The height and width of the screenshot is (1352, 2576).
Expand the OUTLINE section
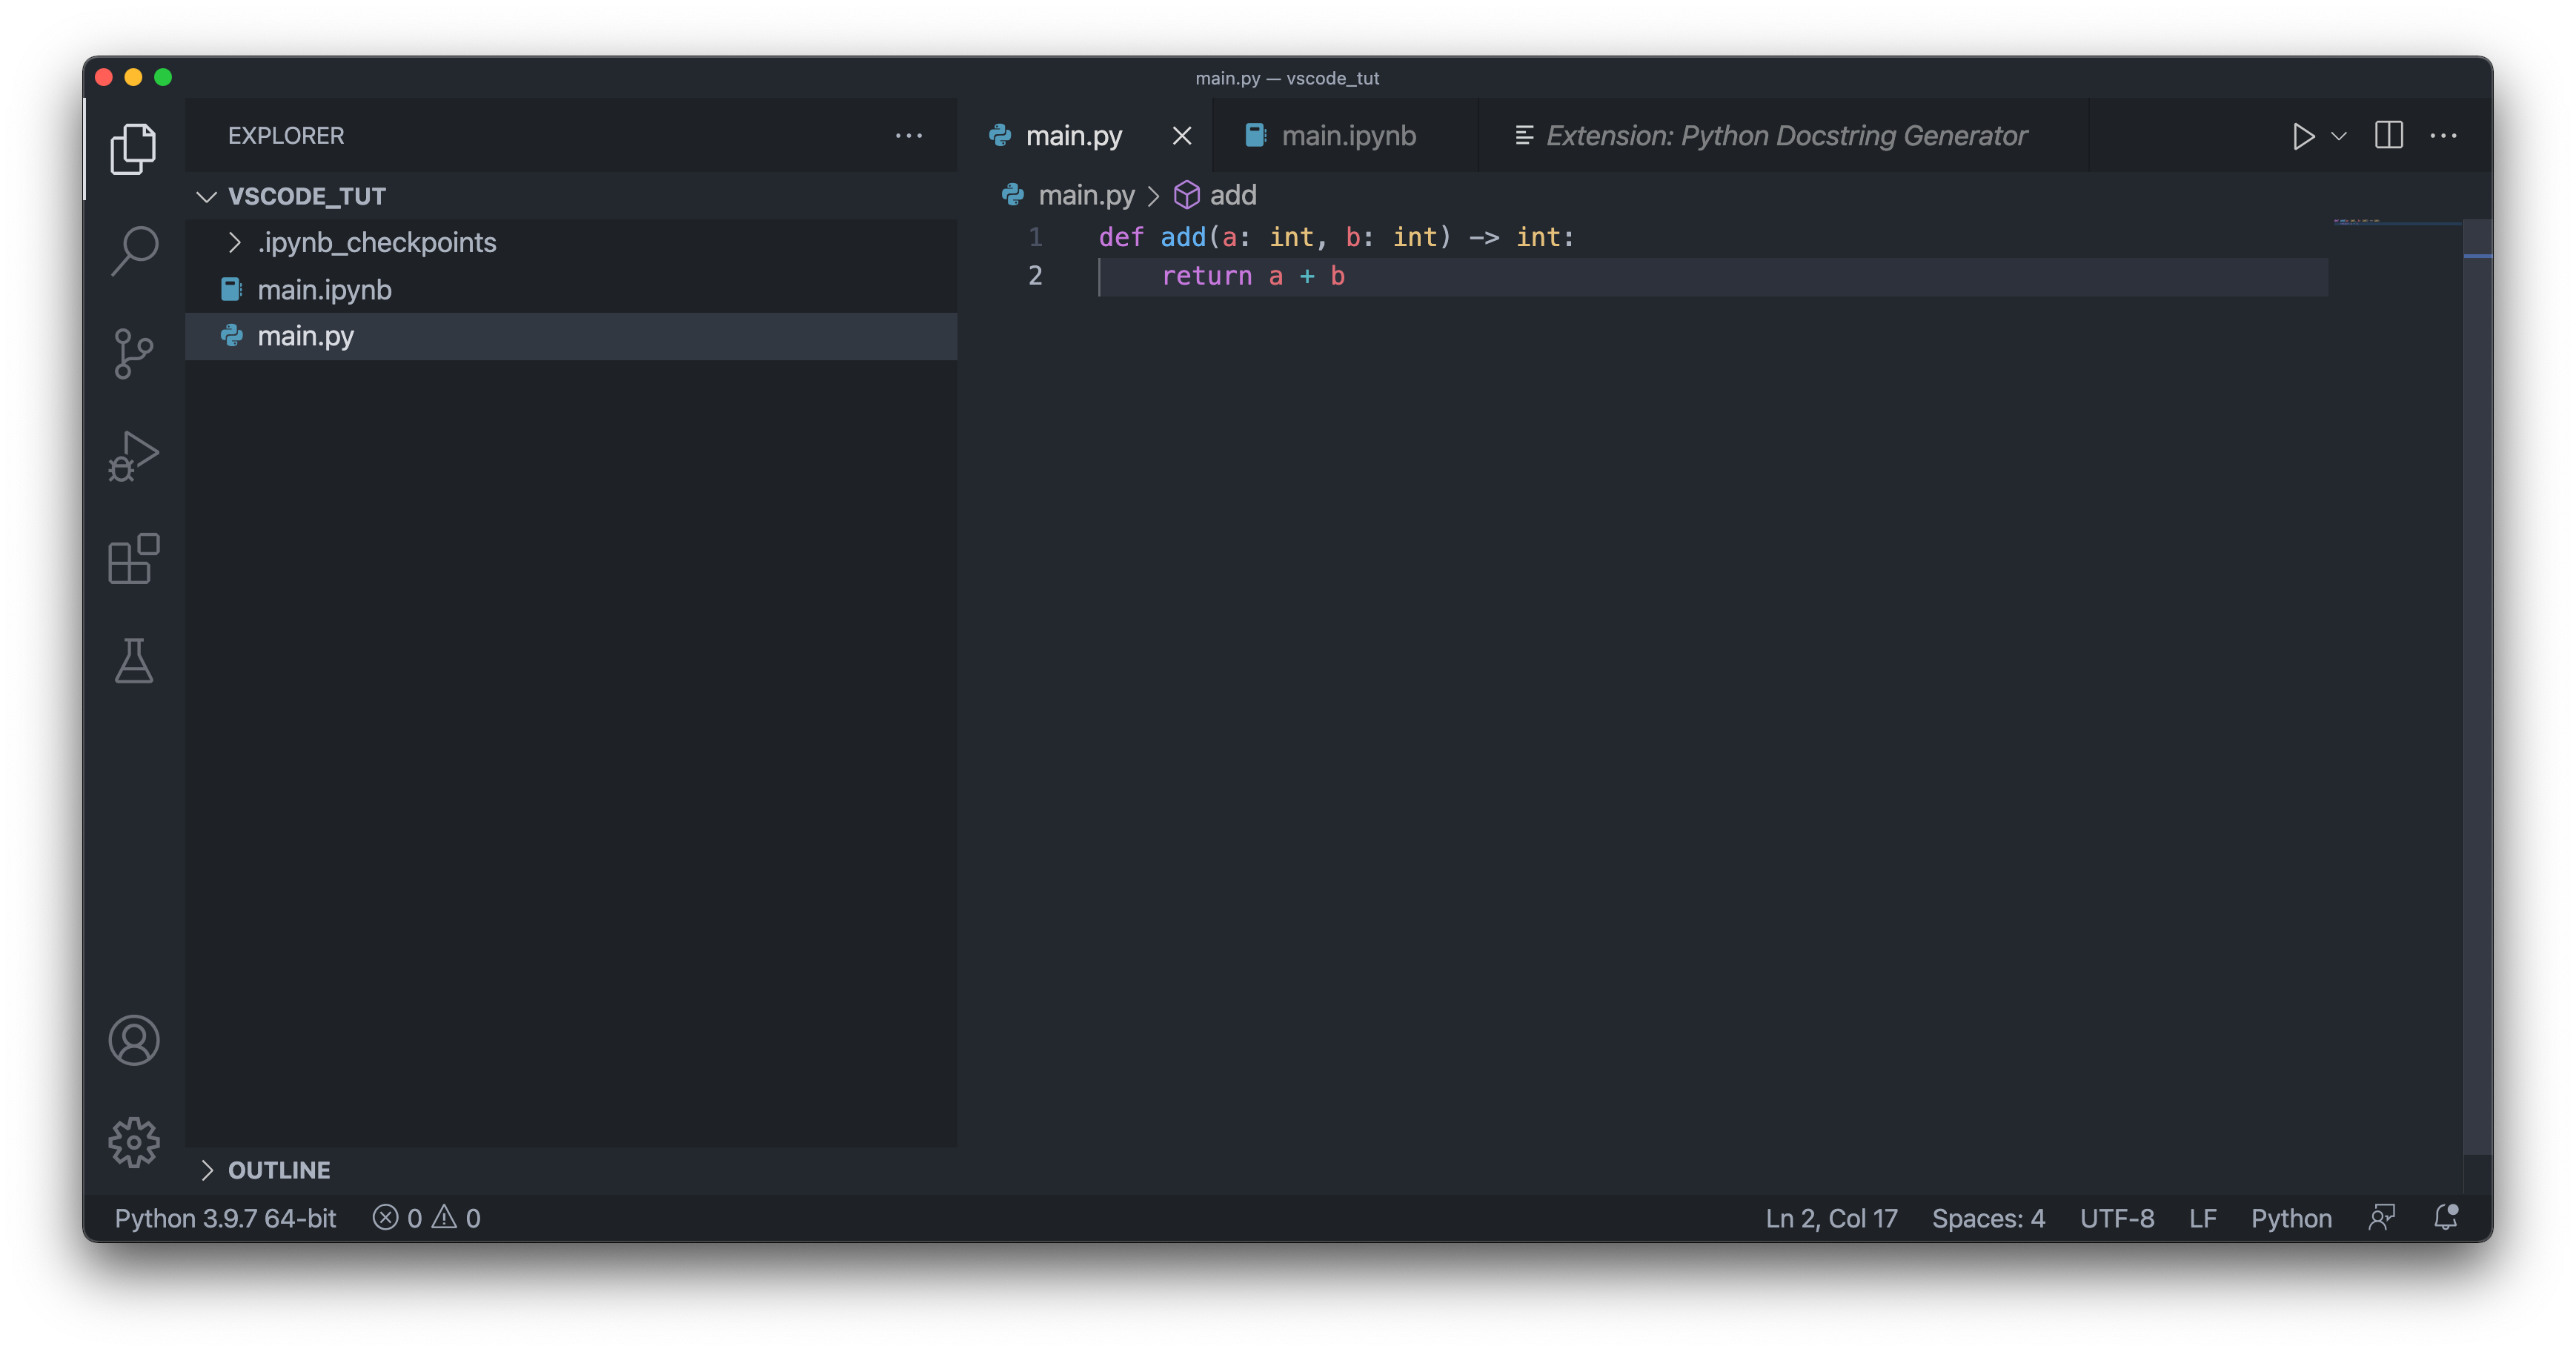click(279, 1170)
